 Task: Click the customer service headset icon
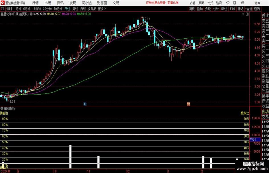[x=228, y=3]
